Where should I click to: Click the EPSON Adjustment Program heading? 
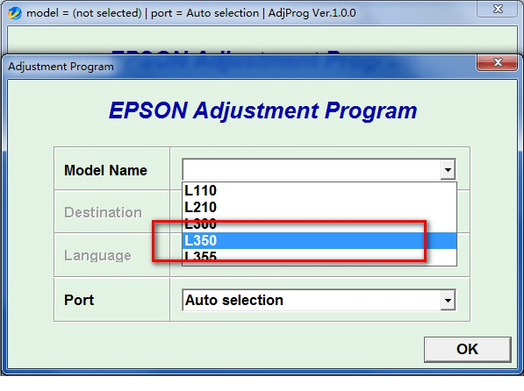tap(263, 110)
